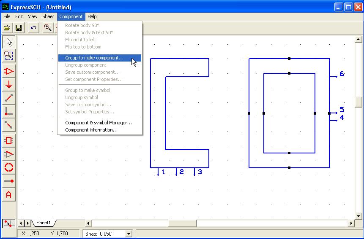Choose the place wire tool
The width and height of the screenshot is (364, 239).
9,98
